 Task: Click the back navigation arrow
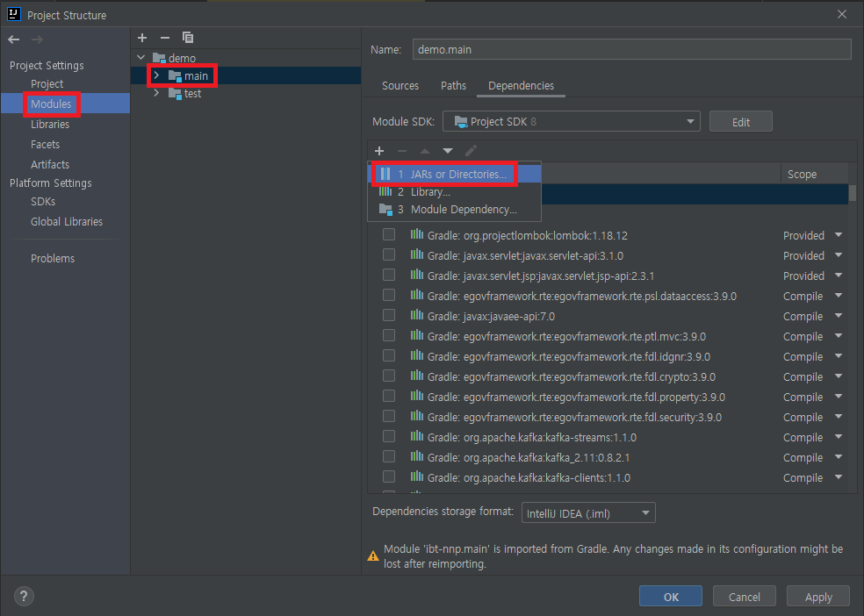(x=14, y=39)
